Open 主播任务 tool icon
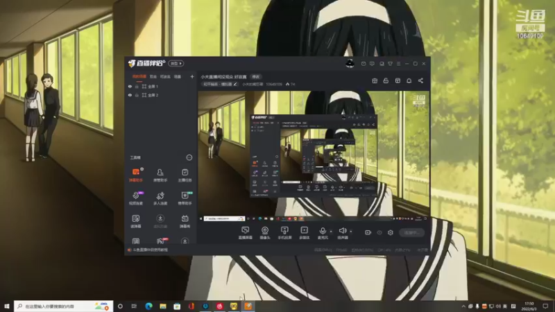Image resolution: width=555 pixels, height=312 pixels. (x=185, y=175)
